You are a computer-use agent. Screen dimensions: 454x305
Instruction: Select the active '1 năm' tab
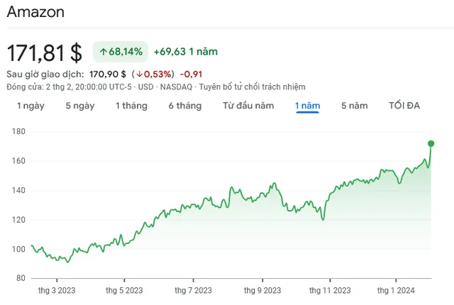pyautogui.click(x=307, y=106)
